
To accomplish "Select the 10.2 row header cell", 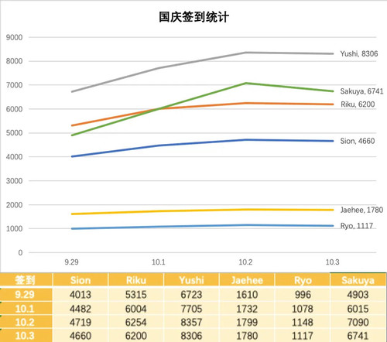I will point(26,322).
